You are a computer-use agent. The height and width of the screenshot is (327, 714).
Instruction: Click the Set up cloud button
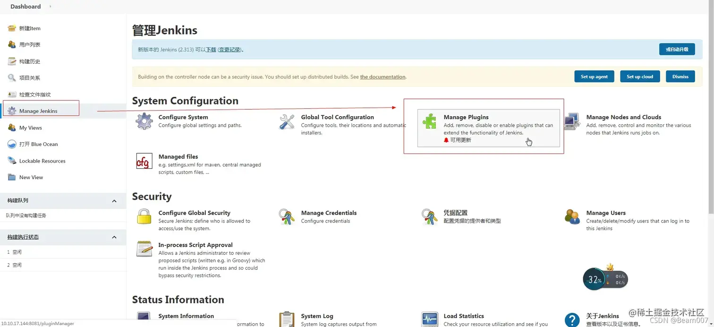coord(640,77)
